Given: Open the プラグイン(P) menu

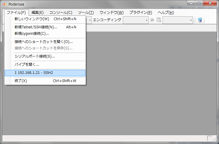Looking at the screenshot, I should tap(141, 13).
